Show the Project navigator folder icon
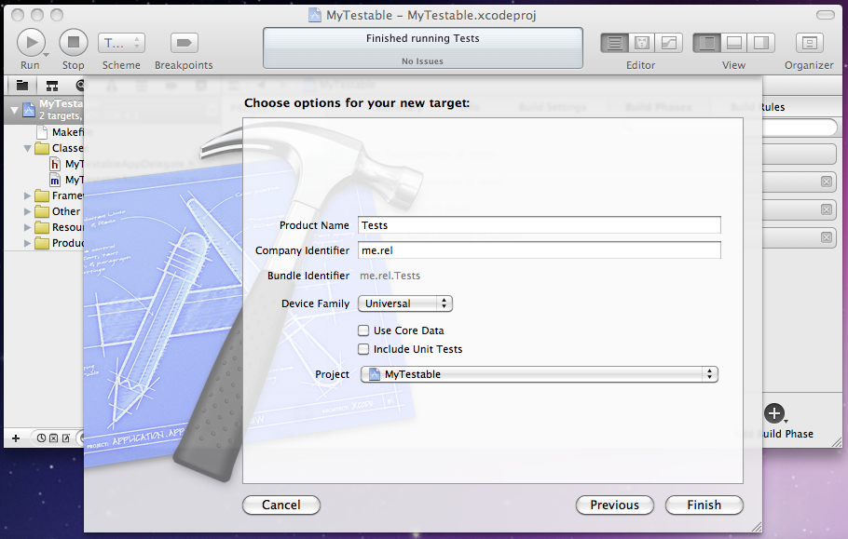This screenshot has height=539, width=848. (x=22, y=86)
